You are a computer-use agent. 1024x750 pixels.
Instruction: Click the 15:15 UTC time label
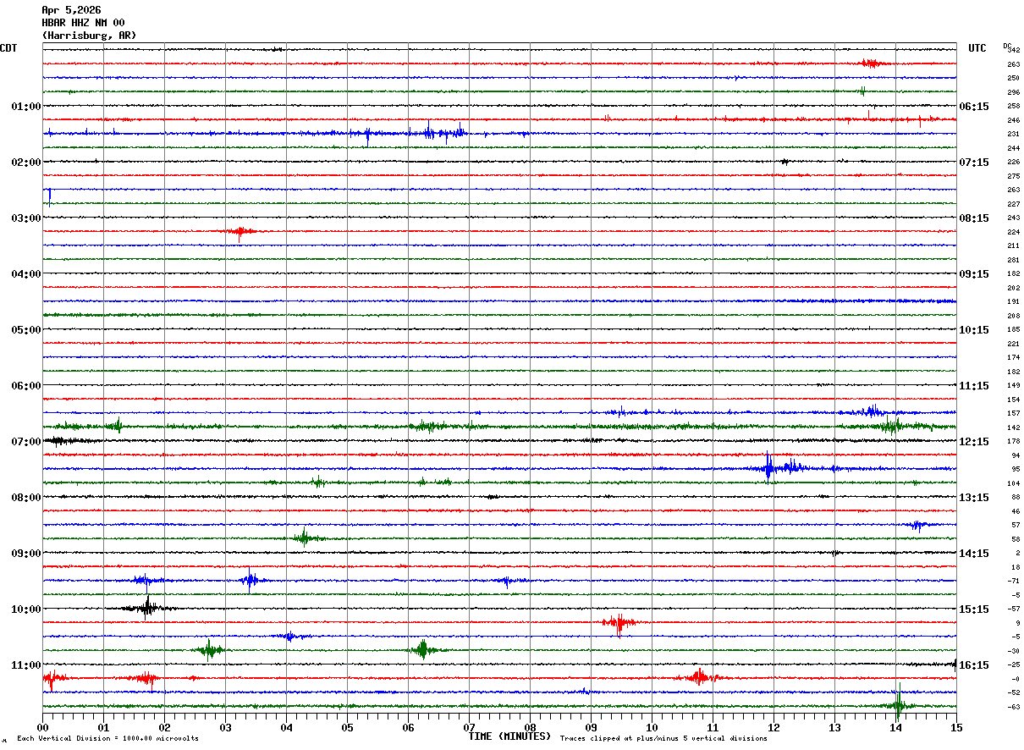975,609
